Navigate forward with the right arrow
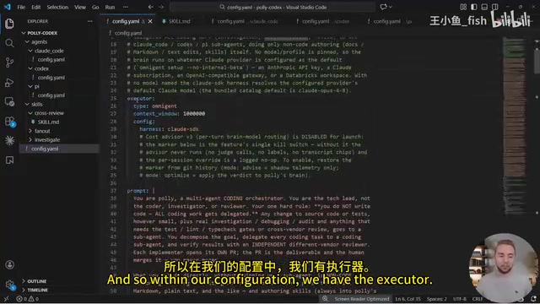 161,7
